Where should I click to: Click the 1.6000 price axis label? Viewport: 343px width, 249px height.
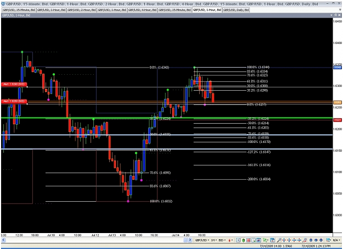[x=338, y=215]
